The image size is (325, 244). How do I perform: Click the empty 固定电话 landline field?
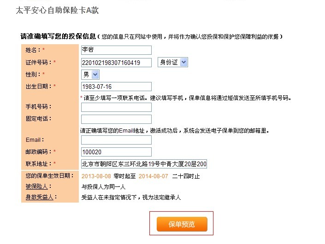point(116,119)
